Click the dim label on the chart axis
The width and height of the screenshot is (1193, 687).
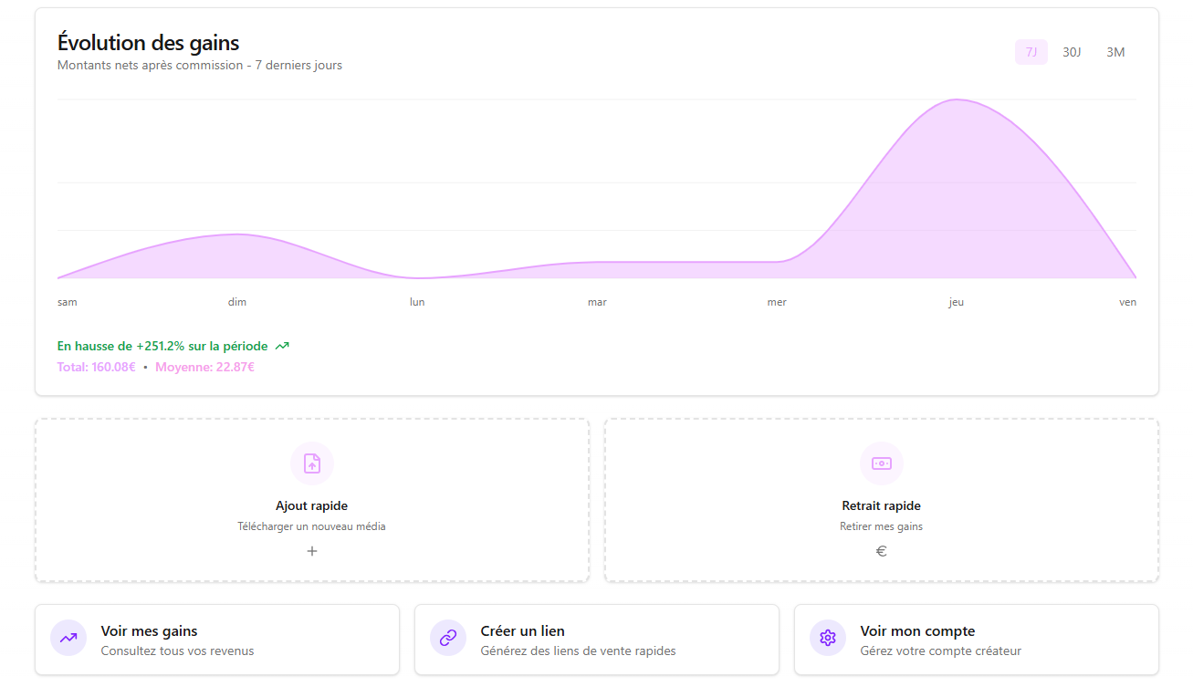237,302
